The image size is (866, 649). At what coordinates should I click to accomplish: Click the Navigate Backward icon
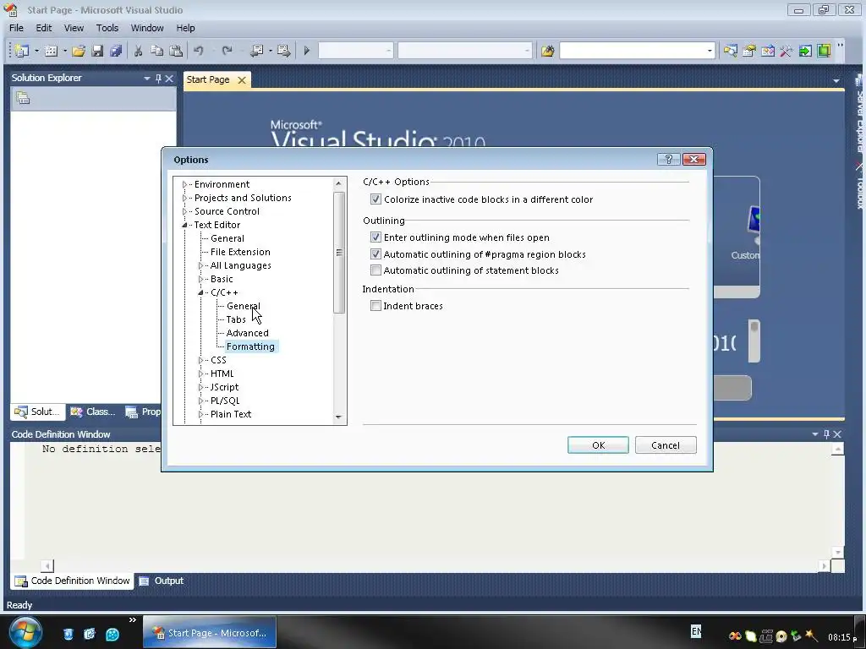(x=257, y=51)
